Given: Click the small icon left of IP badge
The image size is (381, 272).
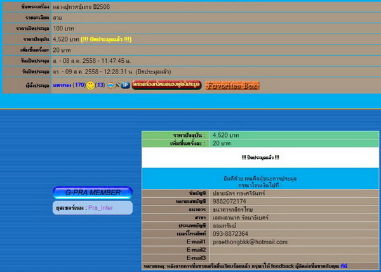Looking at the screenshot, I should [x=118, y=85].
